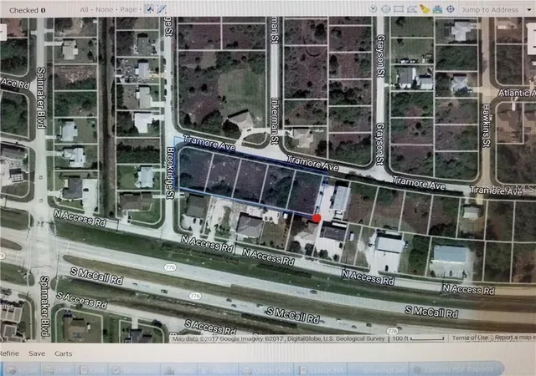Click the CMA button in bottom bar

pos(93,370)
